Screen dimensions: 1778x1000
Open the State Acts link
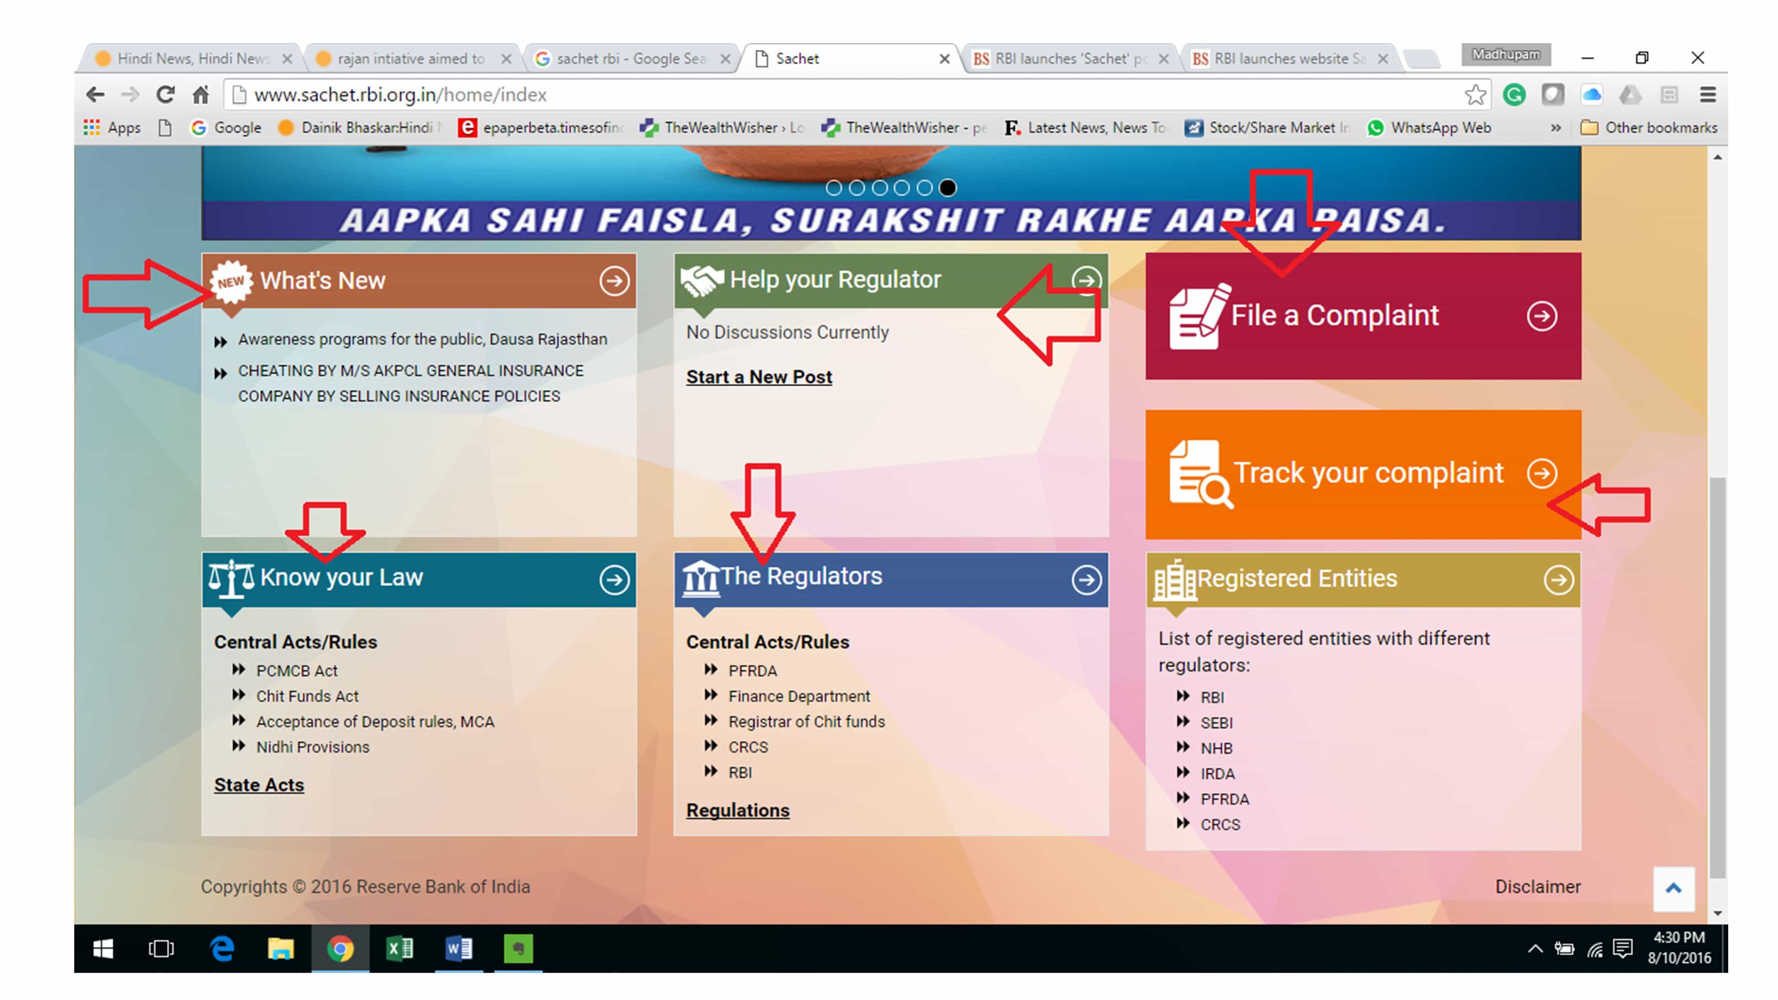click(259, 785)
